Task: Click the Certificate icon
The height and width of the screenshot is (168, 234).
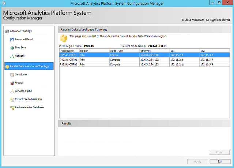Action: (12, 75)
